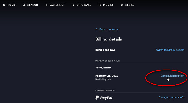The height and width of the screenshot is (103, 188).
Task: Click Cancel Subscription link
Action: click(x=172, y=76)
